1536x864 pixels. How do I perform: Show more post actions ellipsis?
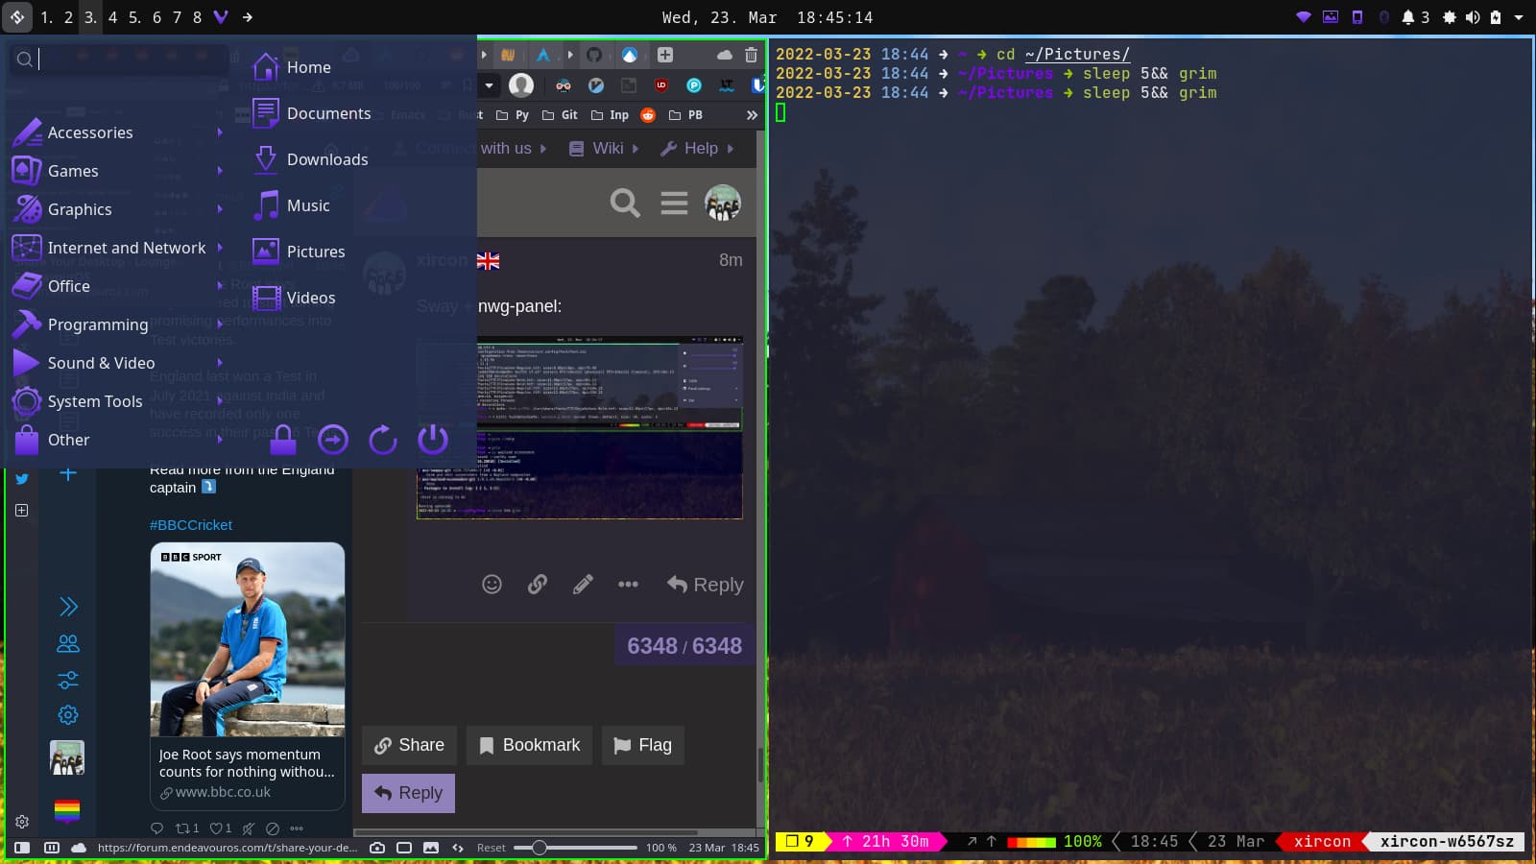628,584
